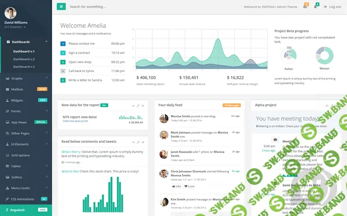Click Janet Rosowski's feed avatar

click(164, 154)
